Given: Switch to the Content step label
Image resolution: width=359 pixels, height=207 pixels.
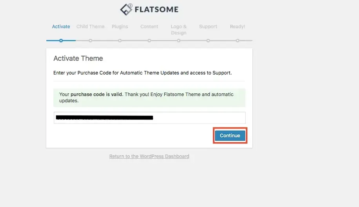Looking at the screenshot, I should [149, 27].
